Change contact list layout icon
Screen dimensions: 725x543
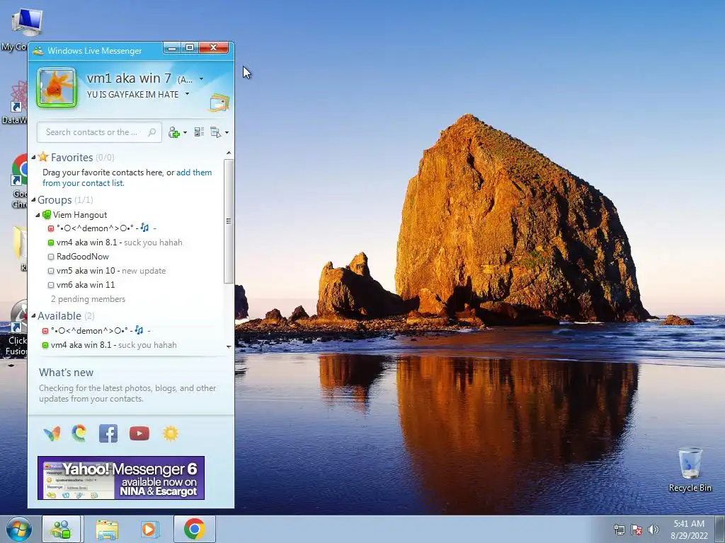[199, 132]
